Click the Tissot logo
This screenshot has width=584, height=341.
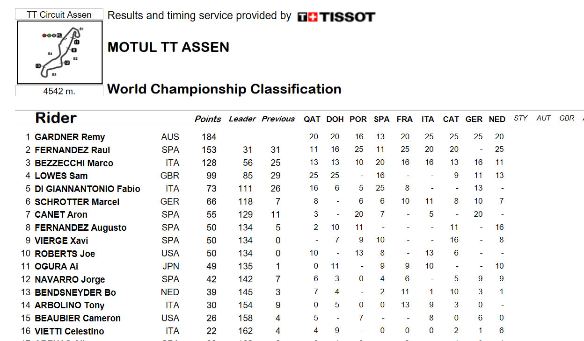(336, 17)
